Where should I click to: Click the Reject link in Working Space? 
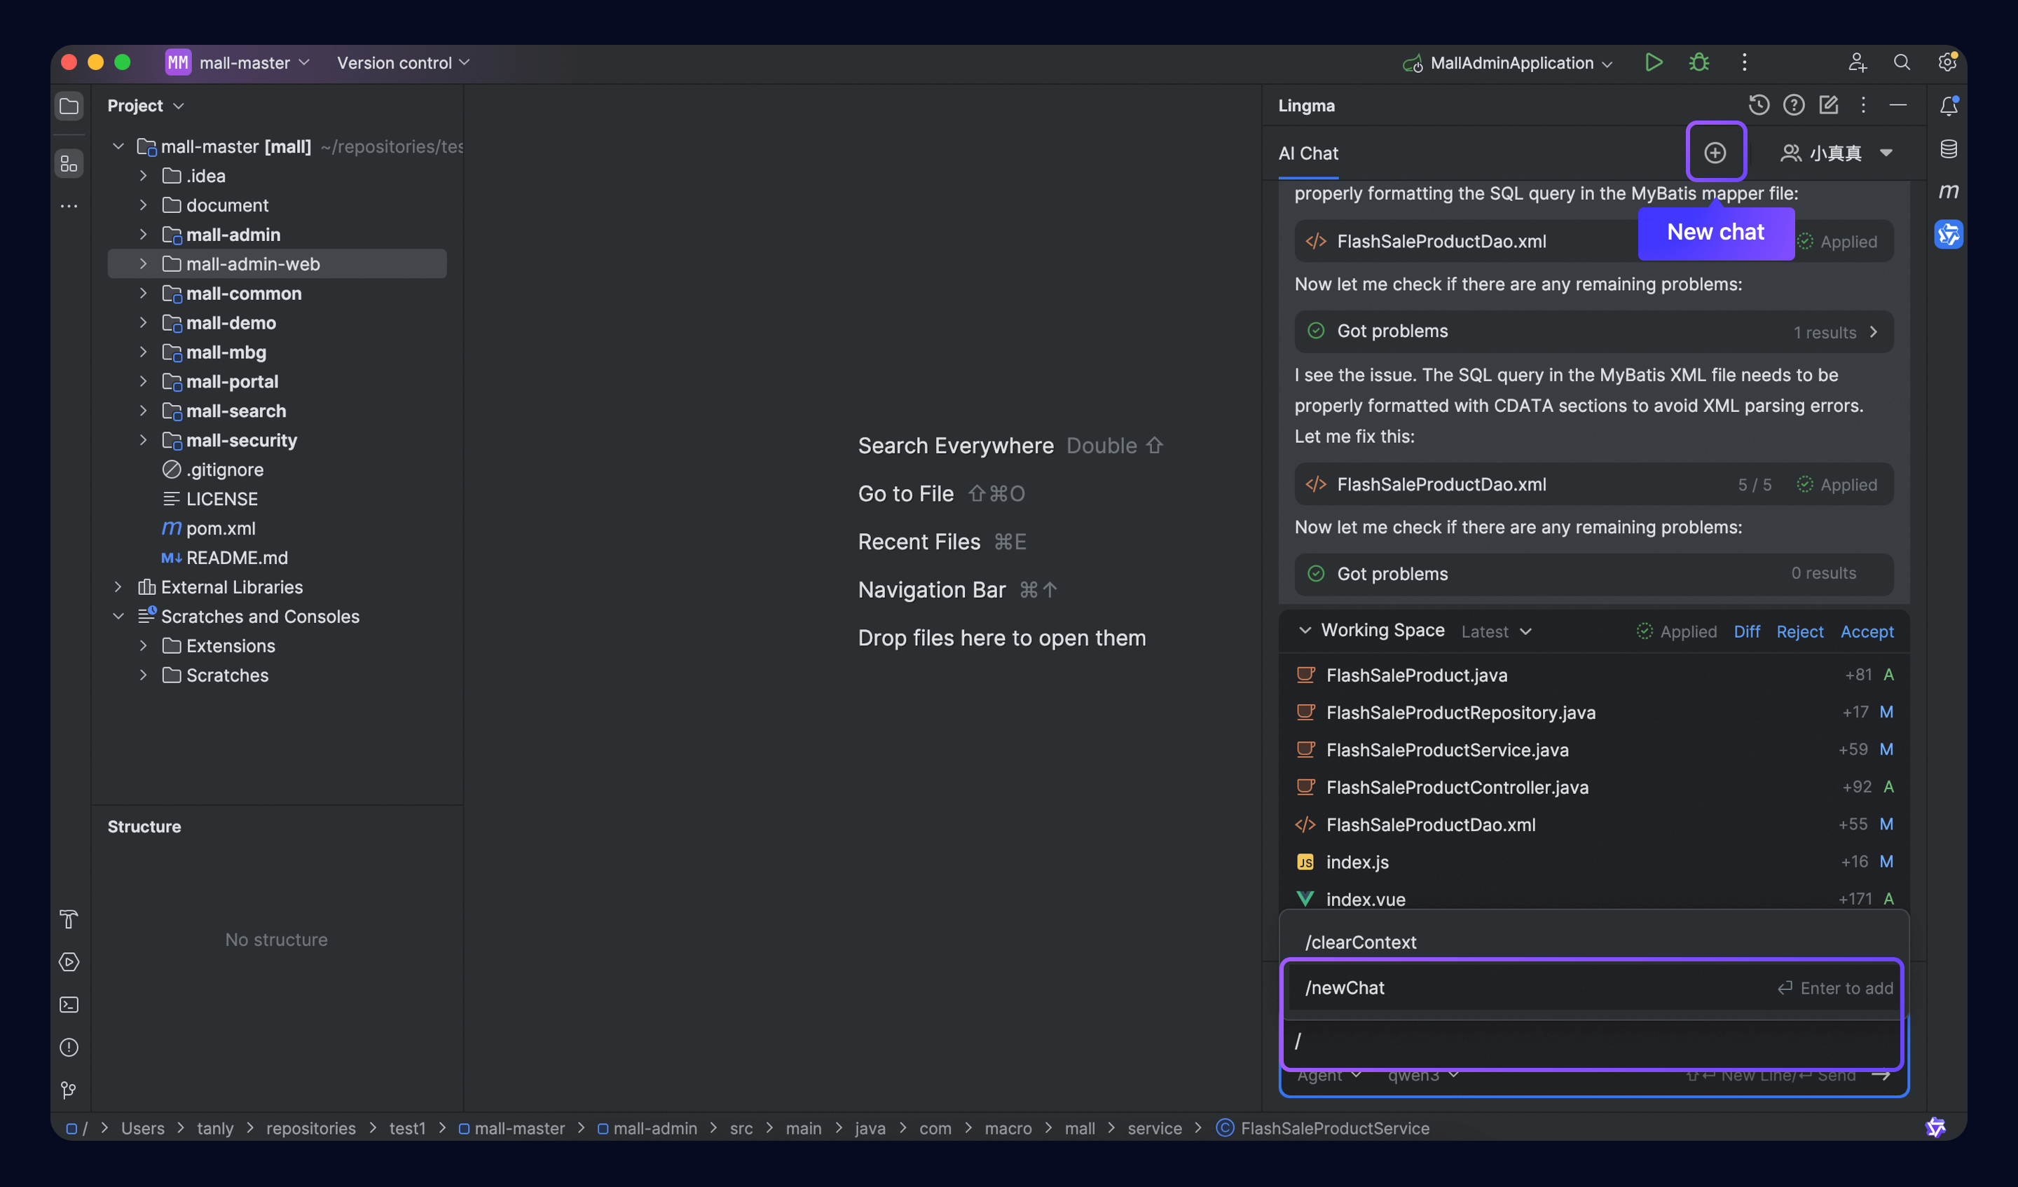tap(1799, 631)
